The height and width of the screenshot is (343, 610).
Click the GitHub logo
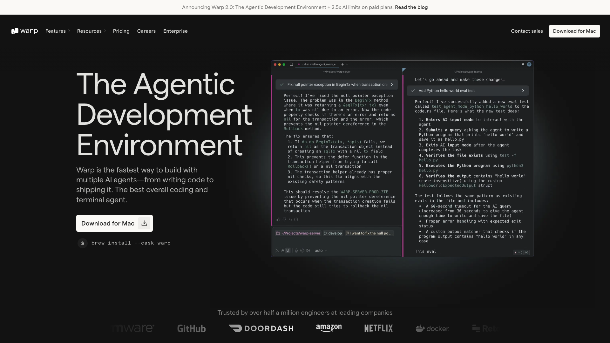(192, 328)
